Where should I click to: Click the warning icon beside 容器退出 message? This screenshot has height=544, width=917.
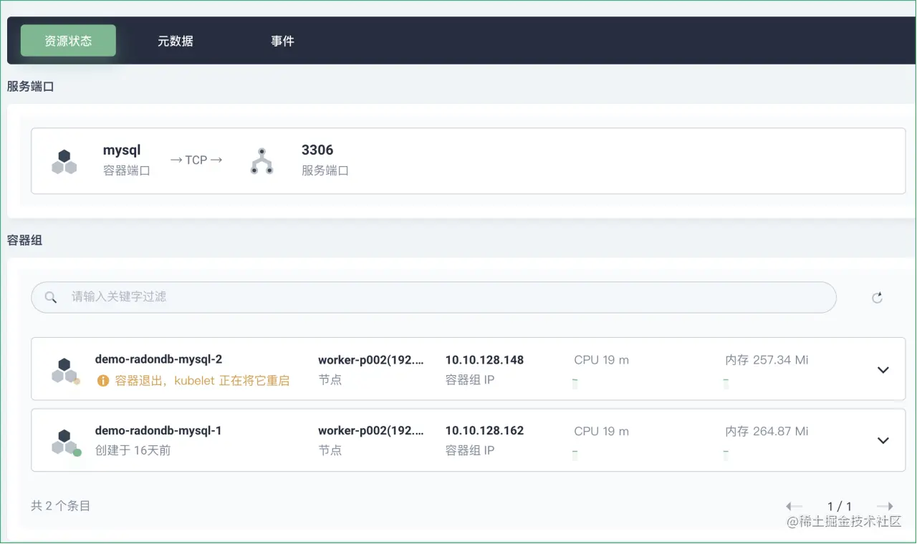click(102, 380)
